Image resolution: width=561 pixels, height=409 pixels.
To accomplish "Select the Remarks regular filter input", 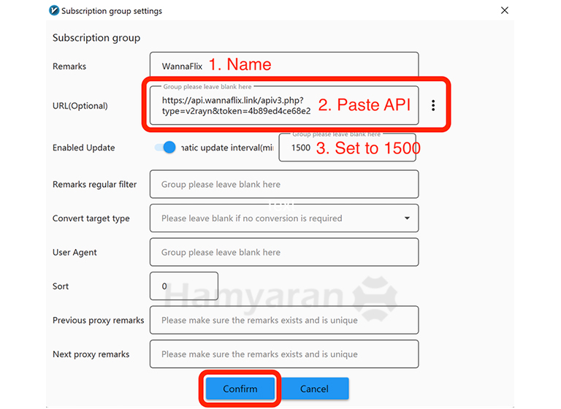I will [x=283, y=185].
